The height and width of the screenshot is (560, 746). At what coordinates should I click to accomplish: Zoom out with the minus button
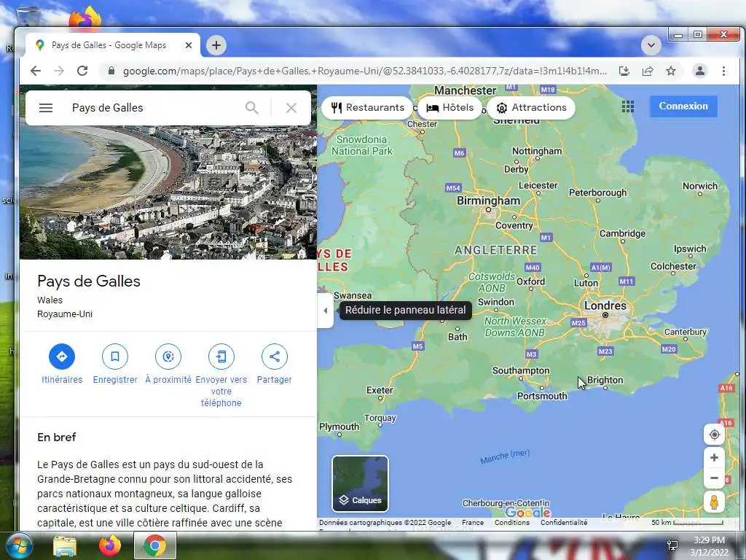click(x=714, y=478)
